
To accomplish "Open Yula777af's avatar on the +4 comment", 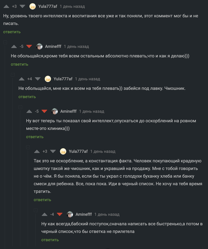I will click(x=48, y=79).
